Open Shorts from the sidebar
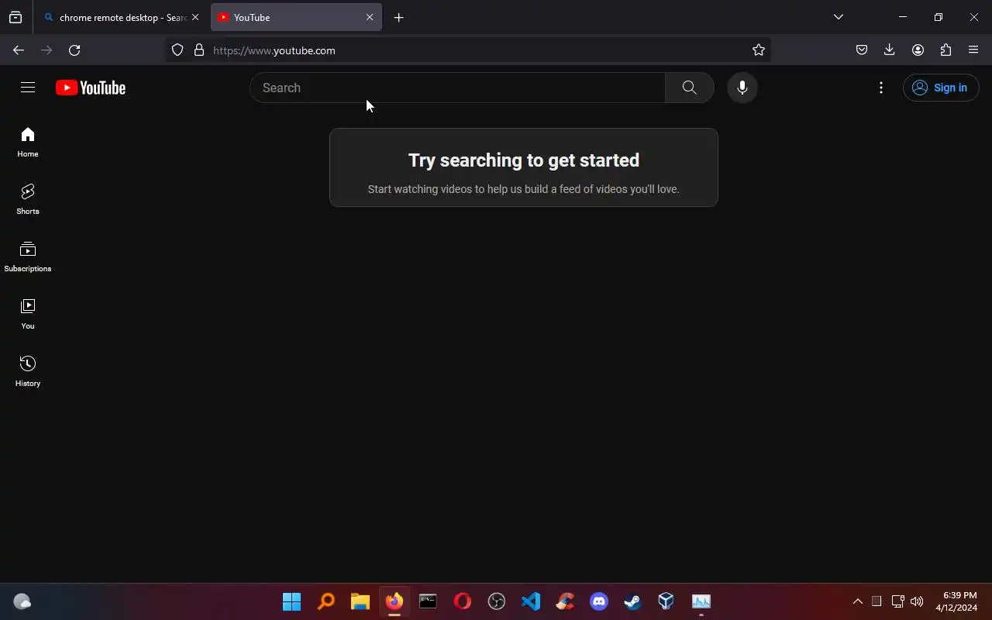The width and height of the screenshot is (992, 620). (x=28, y=200)
